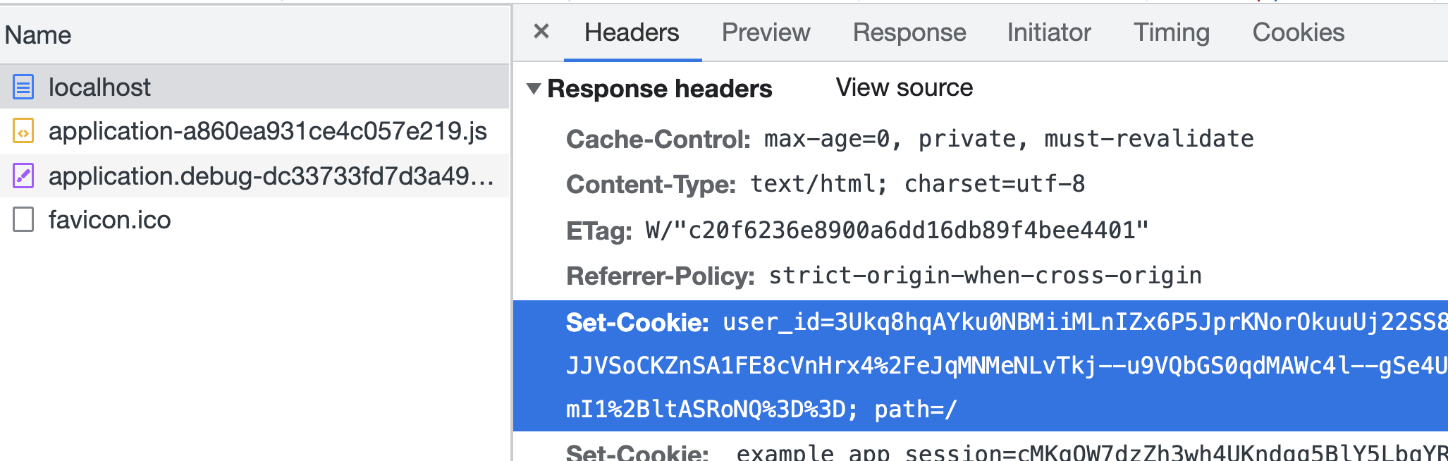
Task: Click the localhost document icon
Action: tap(23, 87)
